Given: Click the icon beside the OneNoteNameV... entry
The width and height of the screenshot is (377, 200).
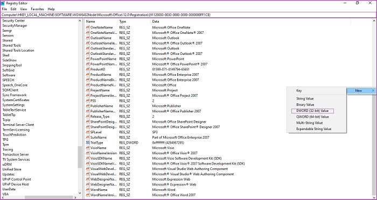Looking at the screenshot, I should pos(88,33).
